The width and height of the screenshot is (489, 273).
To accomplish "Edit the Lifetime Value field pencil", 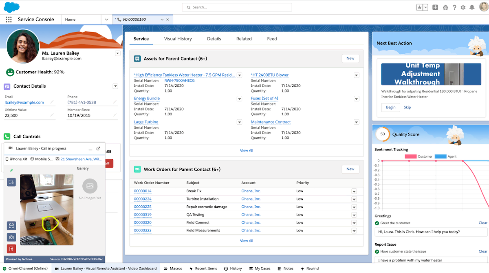I will tap(52, 115).
